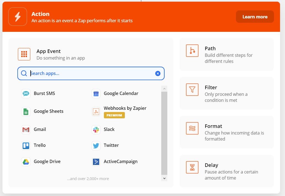
Task: Choose the ActiveCampaign label
Action: 120,161
